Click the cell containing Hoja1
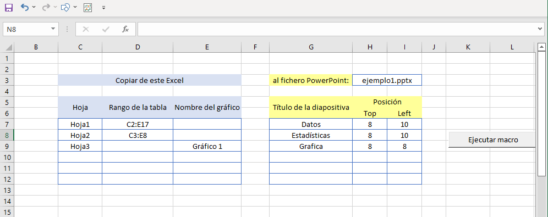Viewport: 548px width, 217px height. point(80,124)
